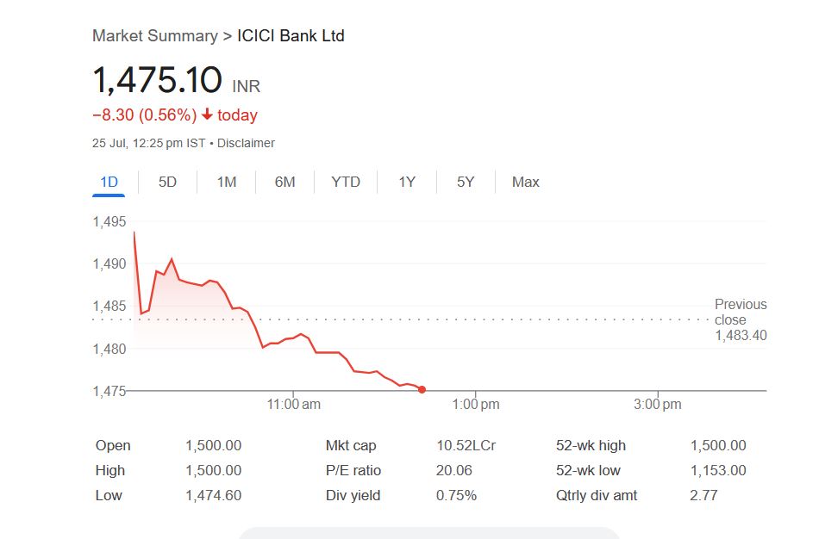Open the Disclaimer link
The image size is (819, 539).
point(246,143)
